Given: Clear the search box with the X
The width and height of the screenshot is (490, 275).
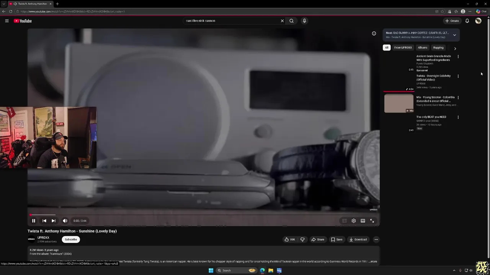Looking at the screenshot, I should [x=283, y=21].
